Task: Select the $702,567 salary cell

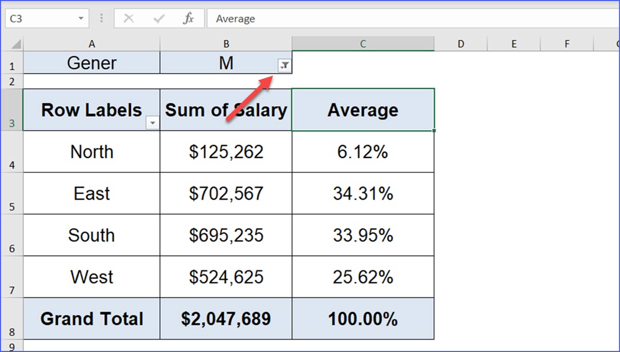Action: [226, 194]
